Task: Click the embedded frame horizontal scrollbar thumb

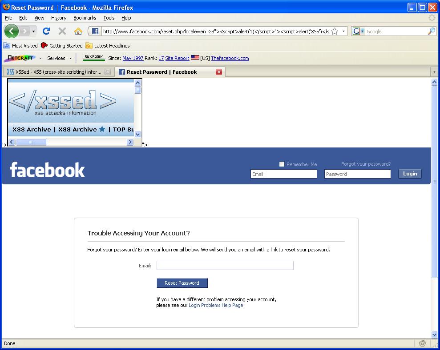Action: click(31, 142)
